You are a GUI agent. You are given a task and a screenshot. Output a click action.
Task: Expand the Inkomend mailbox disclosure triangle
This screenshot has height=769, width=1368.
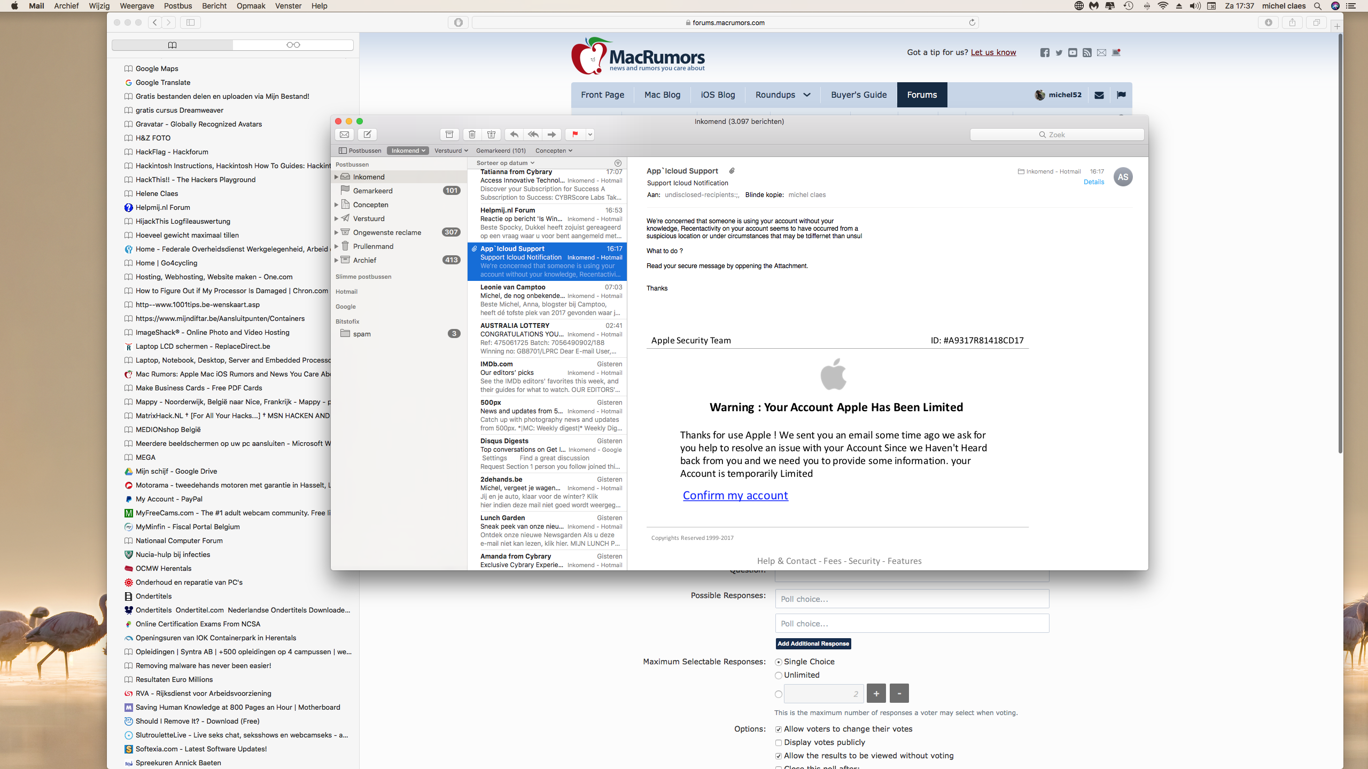[336, 177]
